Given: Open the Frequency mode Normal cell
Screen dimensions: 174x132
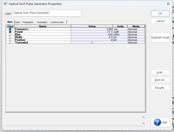Looking at the screenshot, I should point(136,29).
